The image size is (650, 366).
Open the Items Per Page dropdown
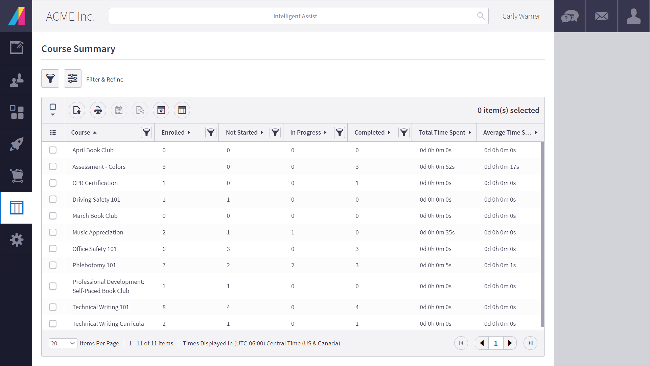coord(63,343)
